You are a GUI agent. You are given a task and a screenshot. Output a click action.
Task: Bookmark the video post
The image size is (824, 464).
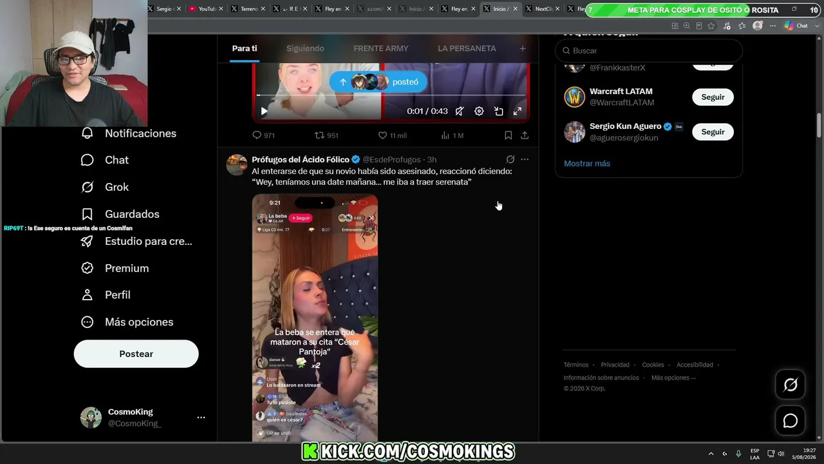508,135
